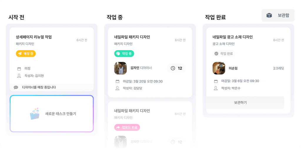The width and height of the screenshot is (301, 150).
Task: Click the 12 hours remaining timer pill
Action: click(x=176, y=68)
